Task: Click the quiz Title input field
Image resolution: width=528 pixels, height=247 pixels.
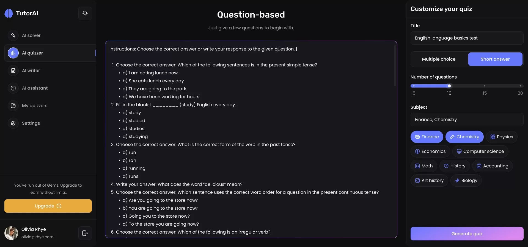Action: (x=467, y=38)
